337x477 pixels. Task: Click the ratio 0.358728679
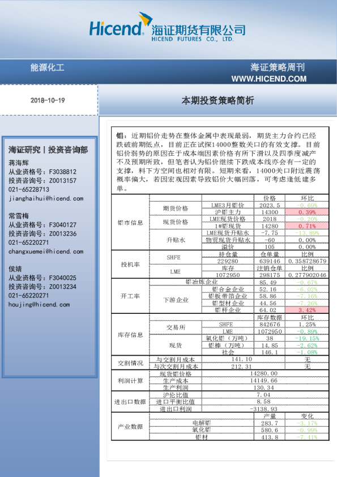coord(307,261)
